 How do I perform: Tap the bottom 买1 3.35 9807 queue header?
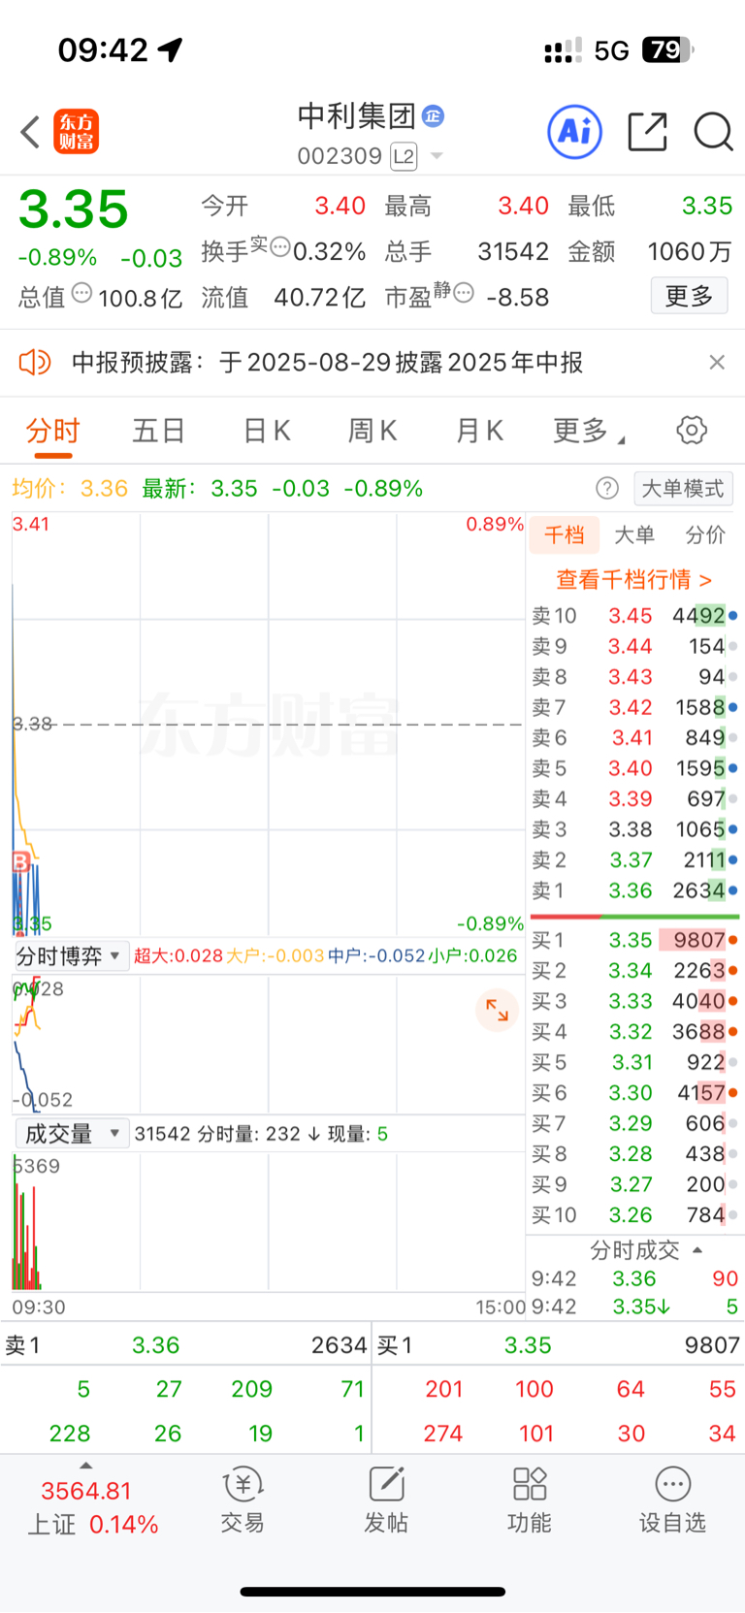pos(559,1345)
